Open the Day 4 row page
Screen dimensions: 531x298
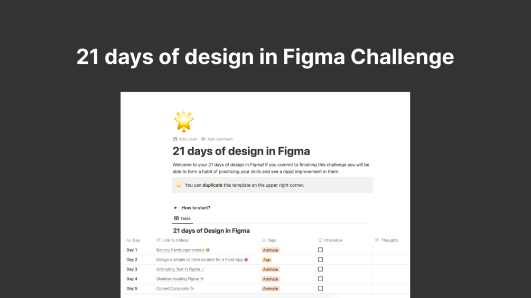132,279
